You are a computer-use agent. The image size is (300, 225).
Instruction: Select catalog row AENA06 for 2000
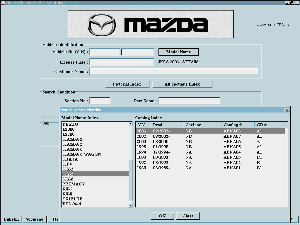(x=210, y=142)
